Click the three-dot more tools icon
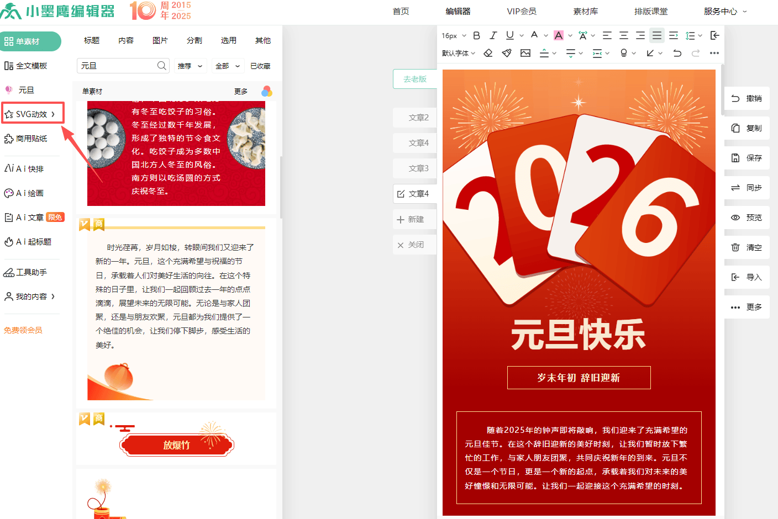Image resolution: width=778 pixels, height=519 pixels. (714, 53)
